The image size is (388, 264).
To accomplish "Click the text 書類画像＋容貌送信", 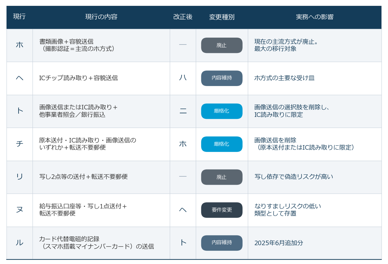I will click(x=66, y=42).
